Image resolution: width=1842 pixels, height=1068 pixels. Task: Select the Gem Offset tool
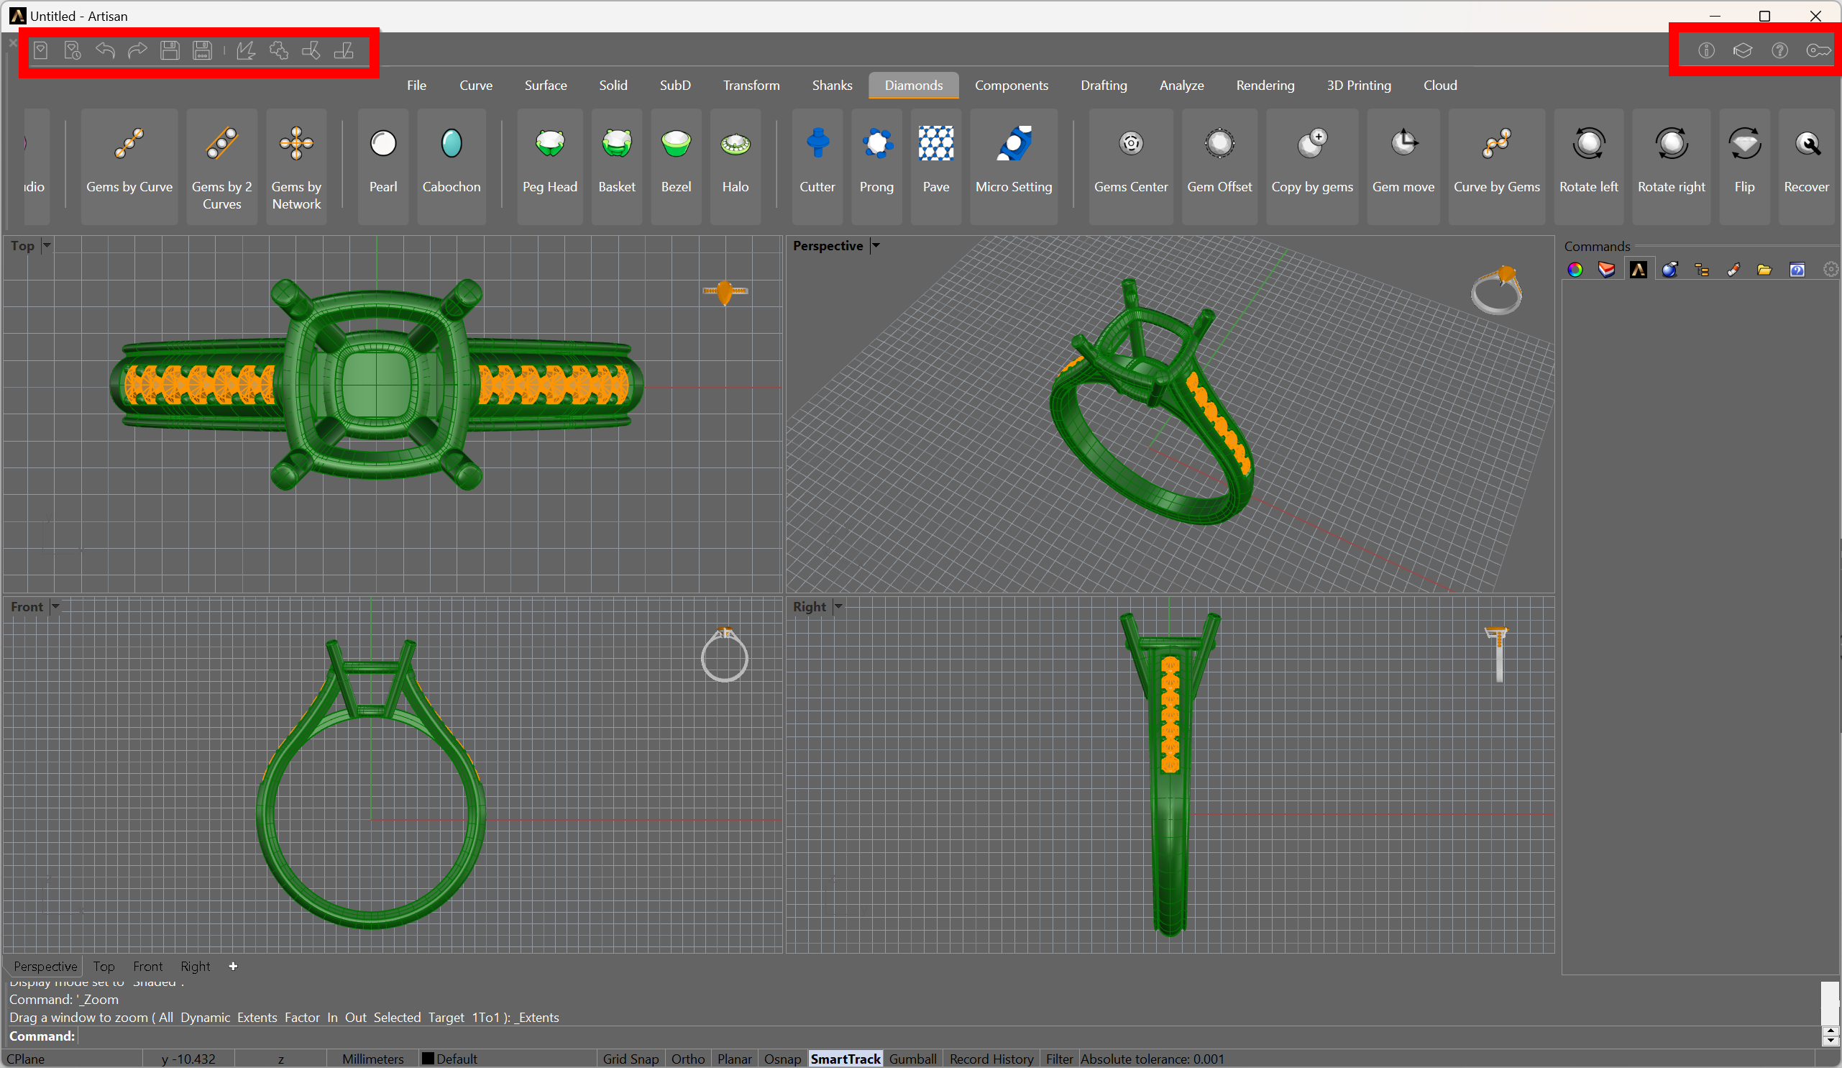1219,166
